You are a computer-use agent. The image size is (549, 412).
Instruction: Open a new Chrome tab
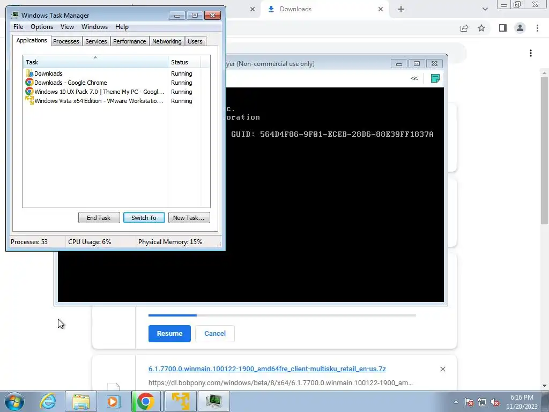pos(401,10)
